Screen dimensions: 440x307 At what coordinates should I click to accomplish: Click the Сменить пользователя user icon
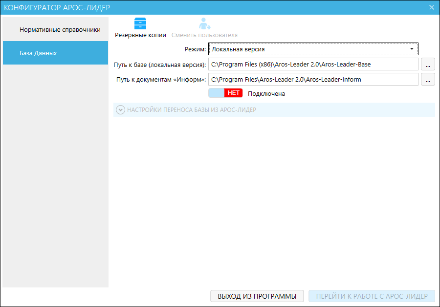(204, 23)
